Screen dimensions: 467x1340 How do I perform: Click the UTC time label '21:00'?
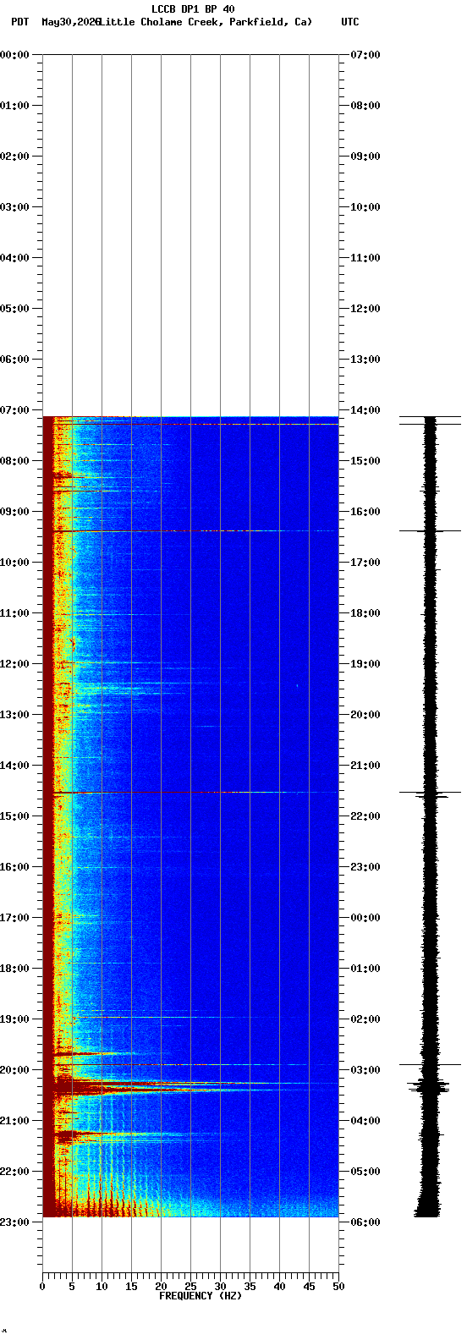pyautogui.click(x=365, y=766)
